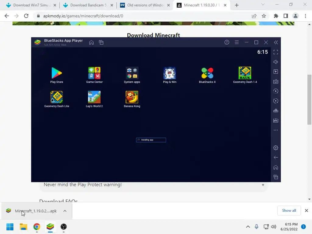Image resolution: width=312 pixels, height=234 pixels.
Task: Open Chrome extensions puzzle icon
Action: tap(276, 16)
